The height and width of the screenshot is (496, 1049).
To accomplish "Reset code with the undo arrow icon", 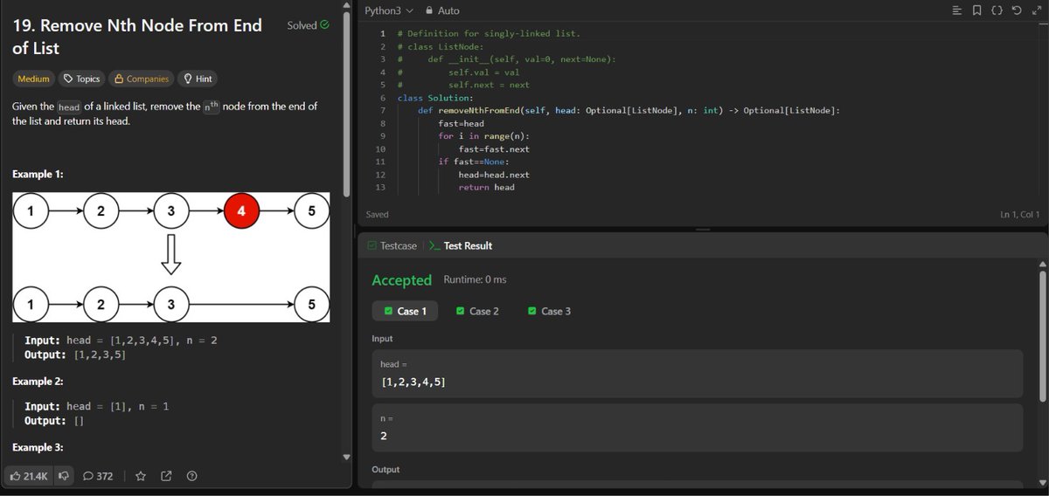I will pyautogui.click(x=1015, y=10).
